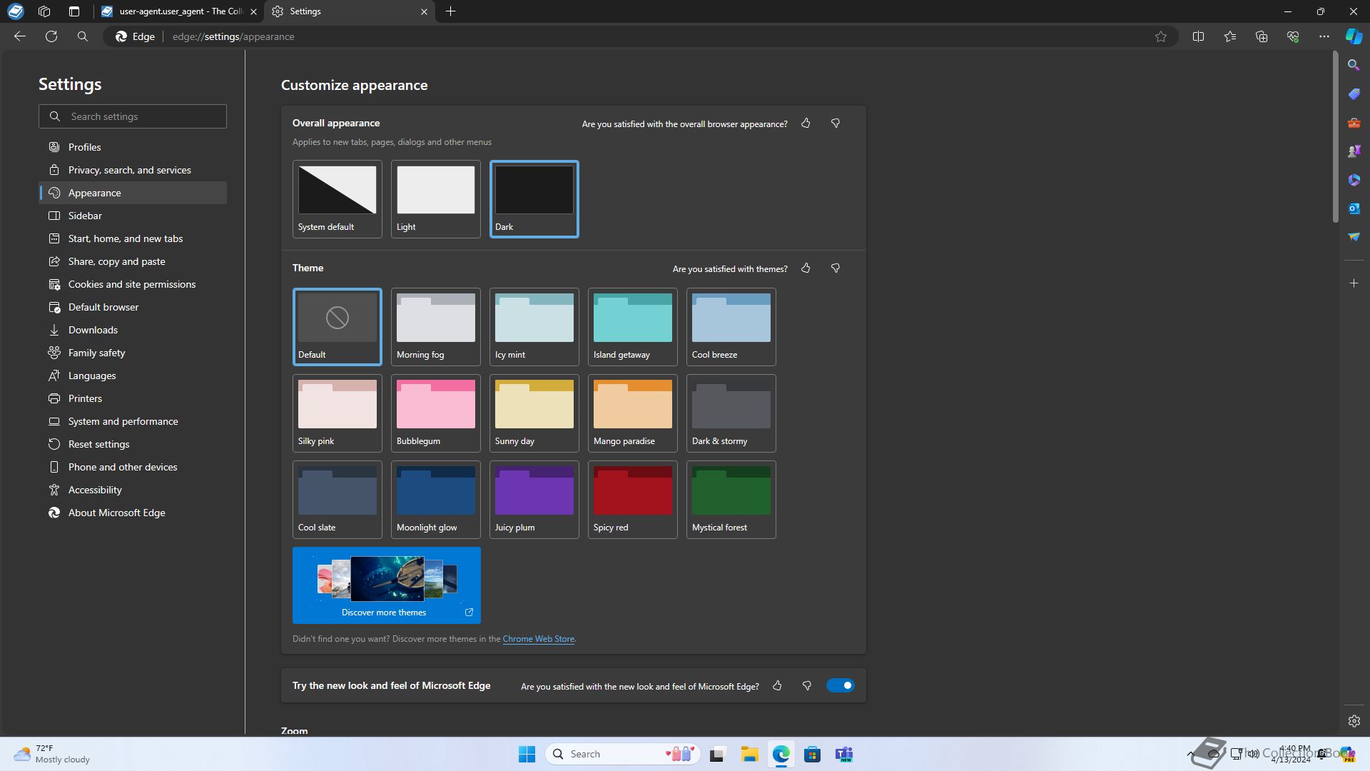1370x771 pixels.
Task: Toggle off the new look and feel switch
Action: pos(841,686)
